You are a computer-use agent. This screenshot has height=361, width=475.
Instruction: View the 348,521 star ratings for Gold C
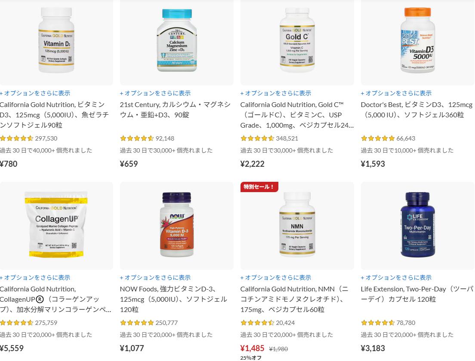(x=269, y=138)
